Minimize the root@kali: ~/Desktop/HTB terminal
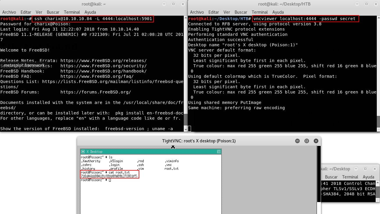The width and height of the screenshot is (380, 214). coord(357,4)
